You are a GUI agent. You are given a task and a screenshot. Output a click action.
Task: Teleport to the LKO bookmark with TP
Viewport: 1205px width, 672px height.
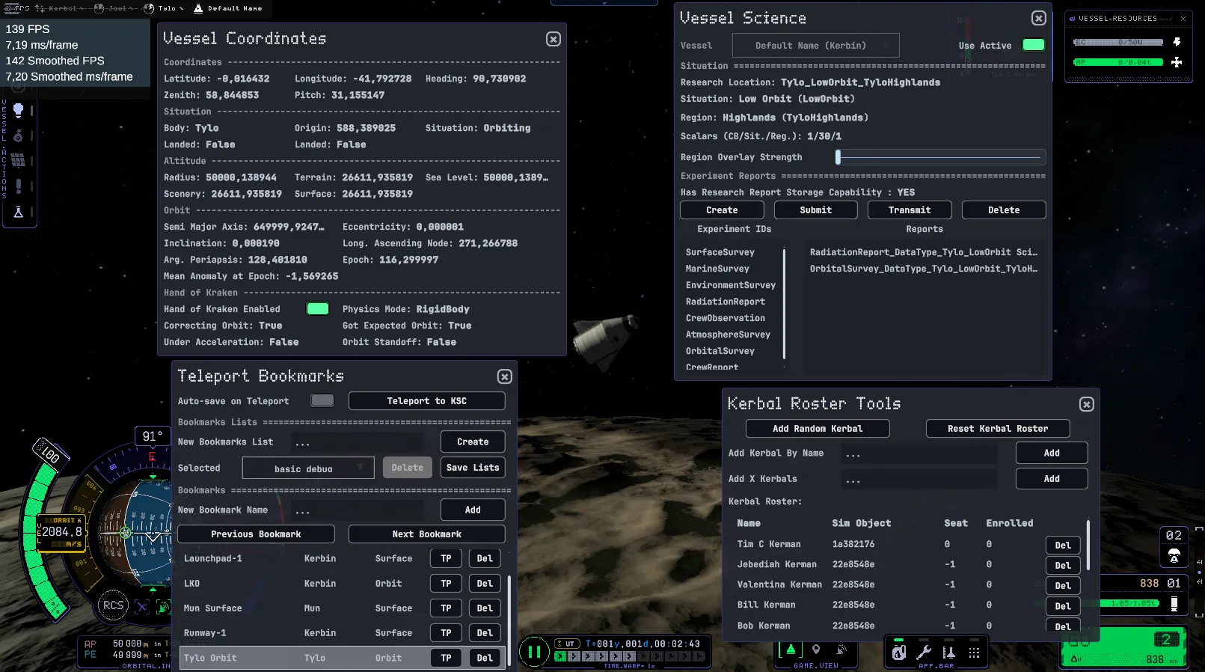coord(446,584)
